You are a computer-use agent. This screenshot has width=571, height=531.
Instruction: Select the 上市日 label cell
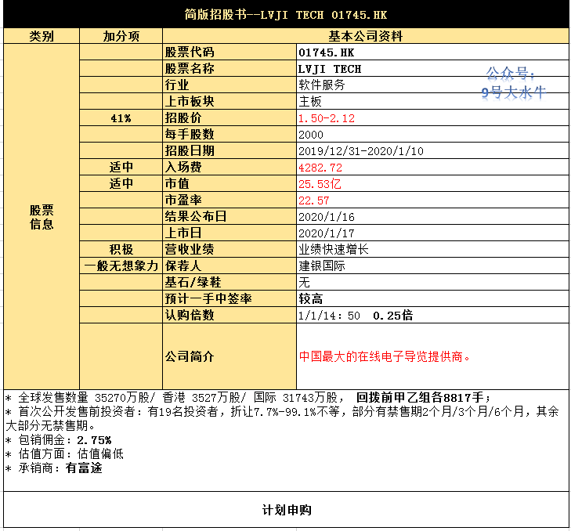point(229,233)
